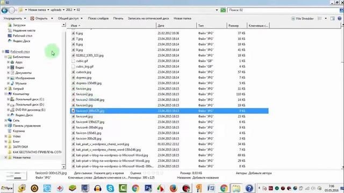Open the Упорядочить dropdown menu
Viewport: 344px width, 193px height.
pos(15,18)
